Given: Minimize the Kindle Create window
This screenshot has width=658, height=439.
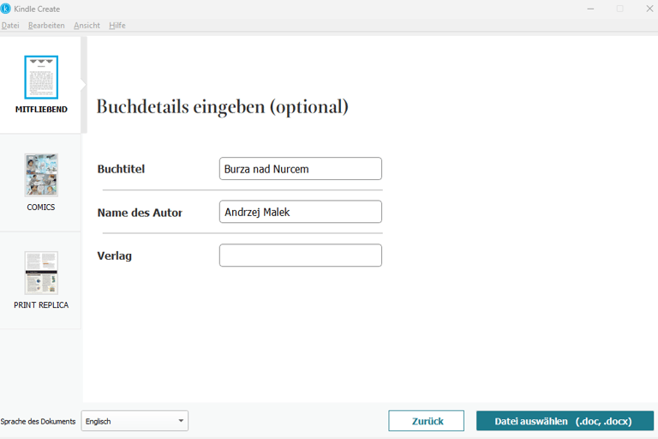Looking at the screenshot, I should pyautogui.click(x=590, y=9).
